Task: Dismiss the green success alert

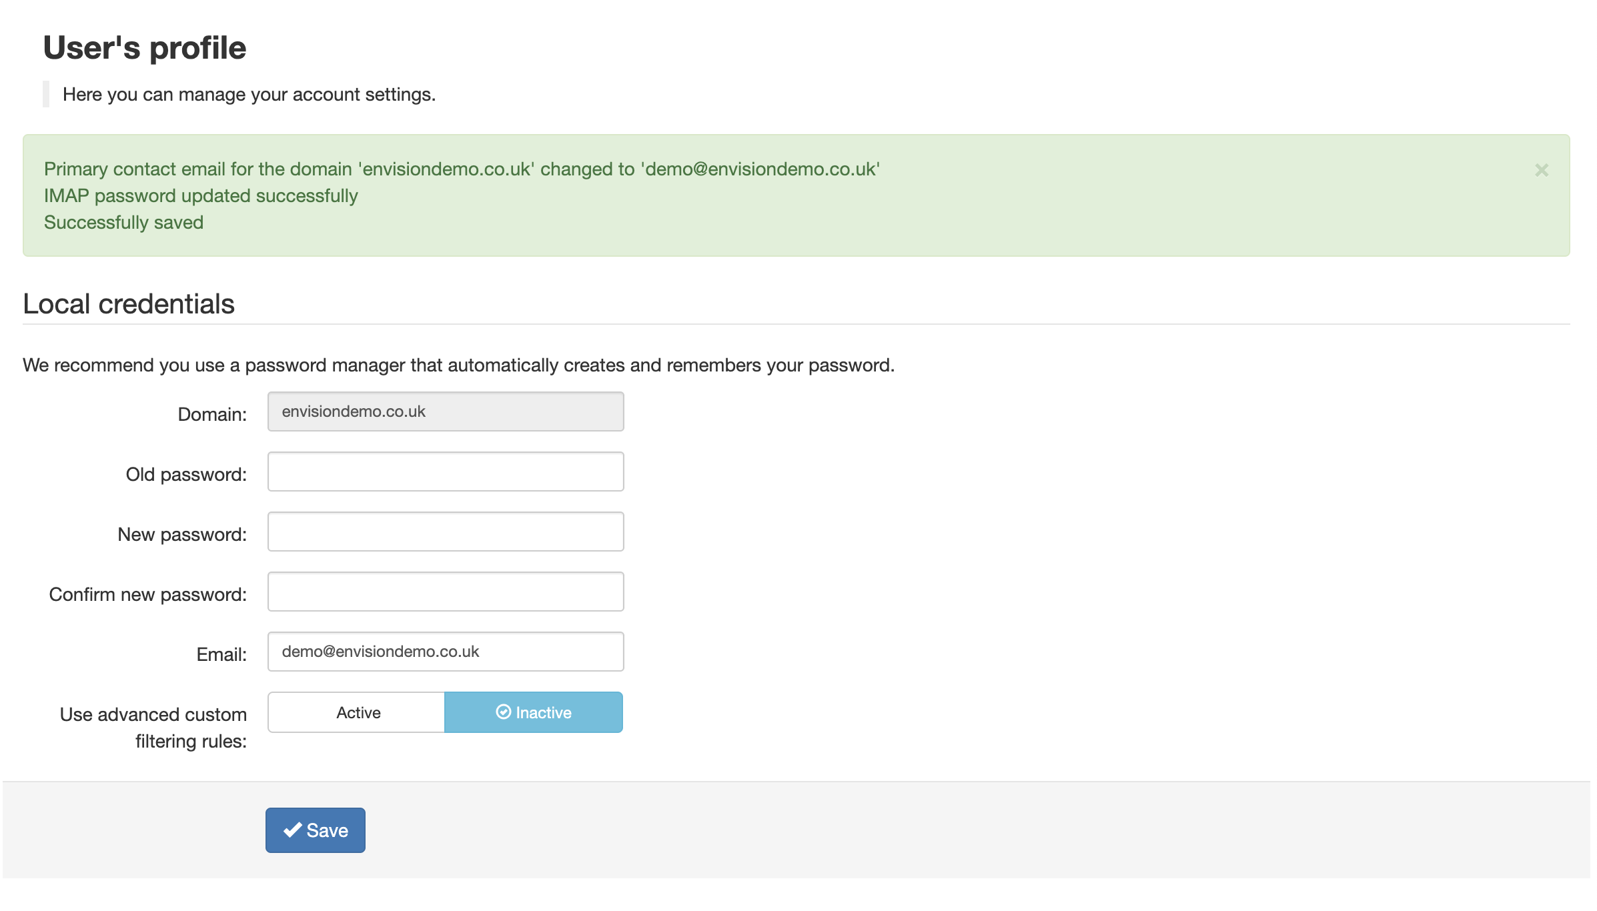Action: (x=1541, y=170)
